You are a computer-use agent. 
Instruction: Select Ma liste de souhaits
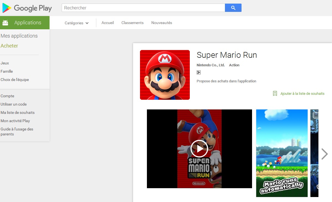pos(17,112)
